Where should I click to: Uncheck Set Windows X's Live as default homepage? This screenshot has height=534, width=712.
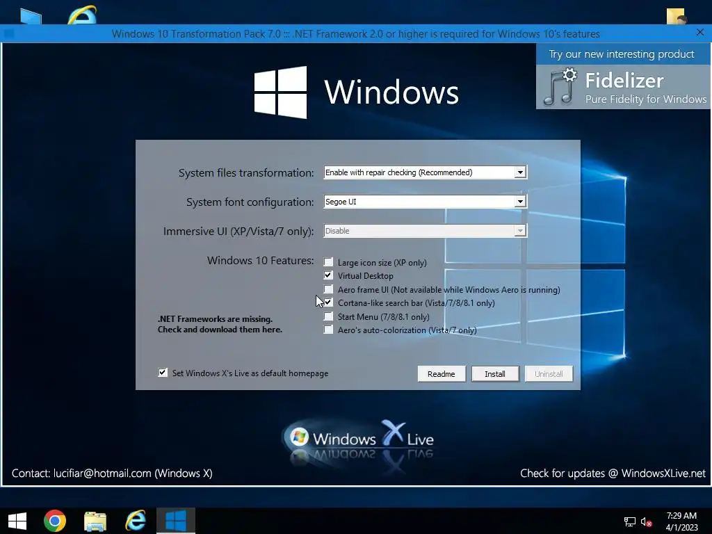[x=163, y=373]
